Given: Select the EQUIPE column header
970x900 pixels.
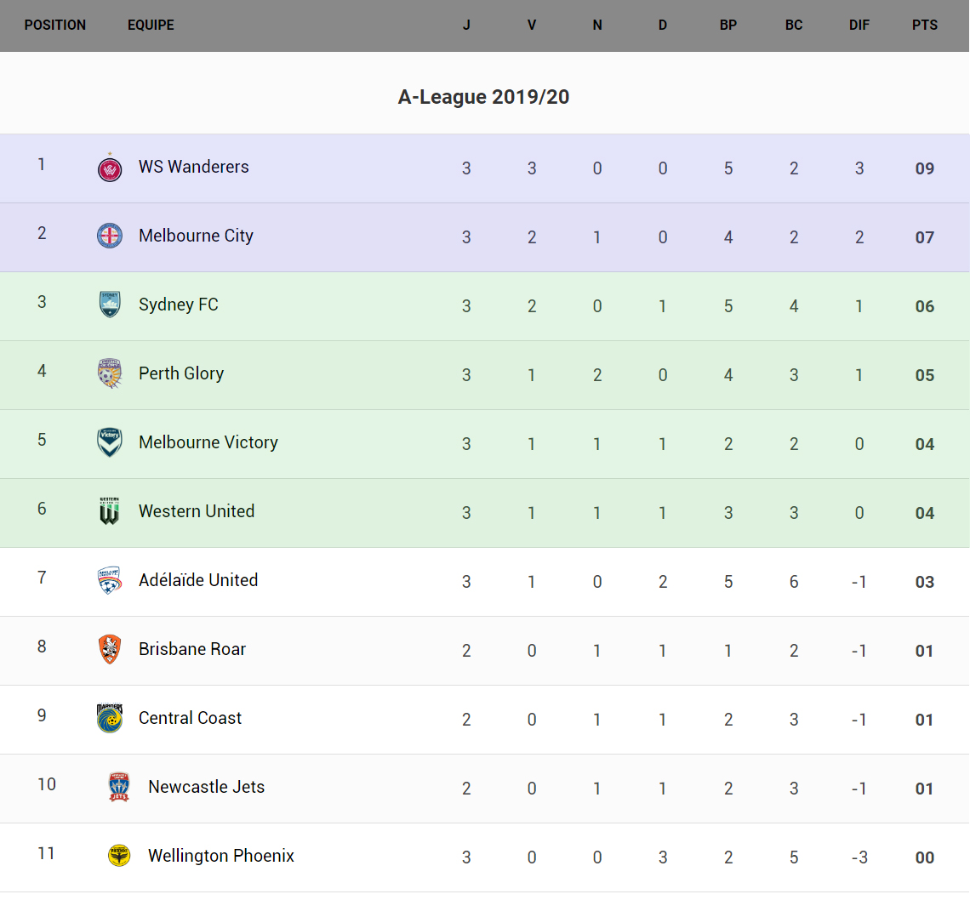Looking at the screenshot, I should tap(151, 26).
